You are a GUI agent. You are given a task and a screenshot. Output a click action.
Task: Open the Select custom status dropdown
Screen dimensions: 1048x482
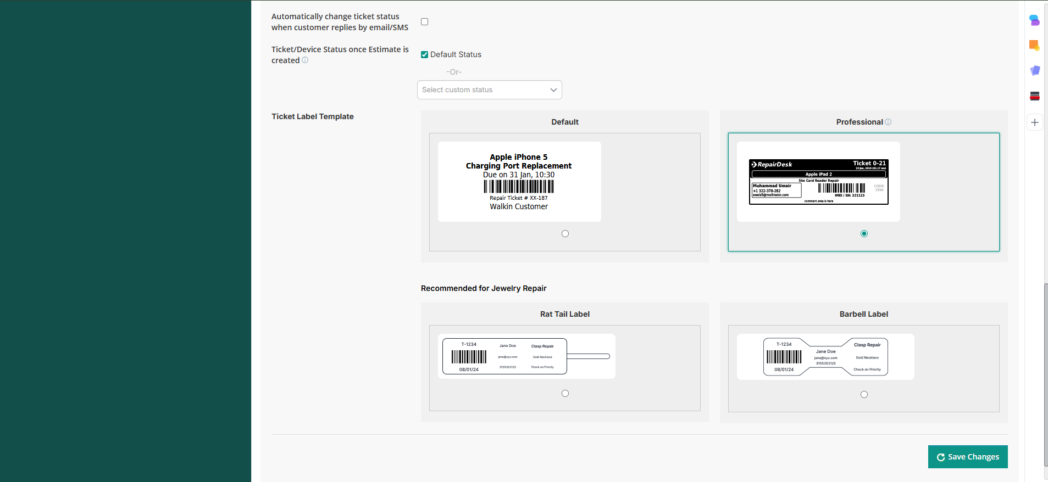pos(484,90)
